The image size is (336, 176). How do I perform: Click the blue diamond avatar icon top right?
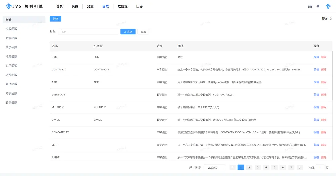point(328,6)
